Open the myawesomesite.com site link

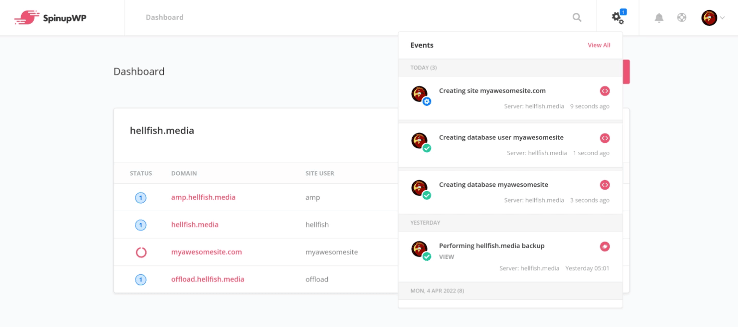pos(207,252)
